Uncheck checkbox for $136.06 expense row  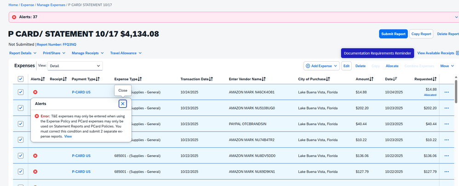pyautogui.click(x=21, y=156)
